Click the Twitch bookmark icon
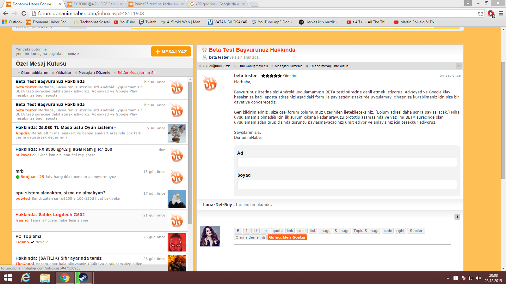The height and width of the screenshot is (284, 506). pos(141,22)
